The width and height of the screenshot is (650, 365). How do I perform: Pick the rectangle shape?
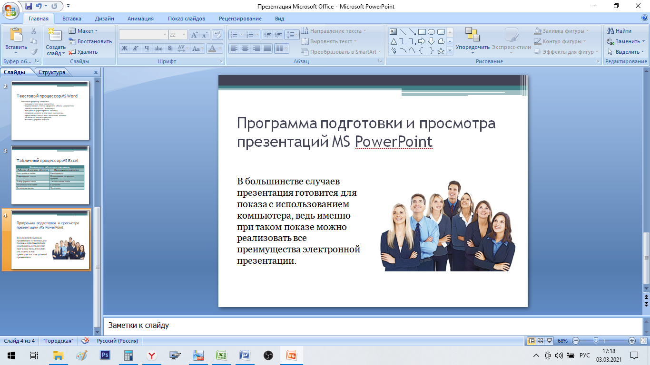pyautogui.click(x=422, y=32)
